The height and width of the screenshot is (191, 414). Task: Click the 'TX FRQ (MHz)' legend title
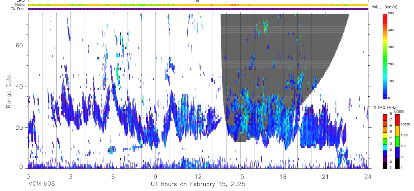click(x=385, y=107)
